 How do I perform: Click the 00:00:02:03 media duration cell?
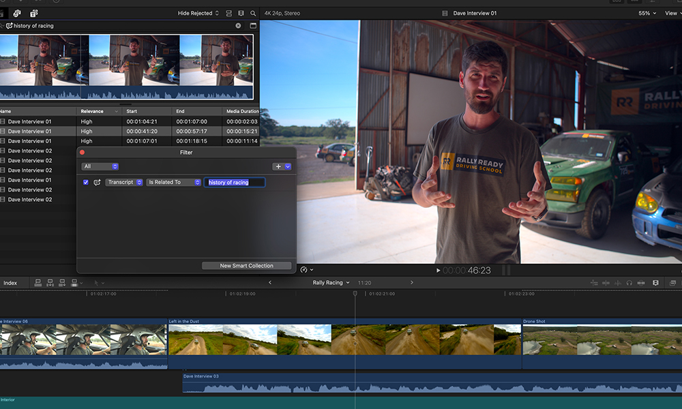click(242, 122)
